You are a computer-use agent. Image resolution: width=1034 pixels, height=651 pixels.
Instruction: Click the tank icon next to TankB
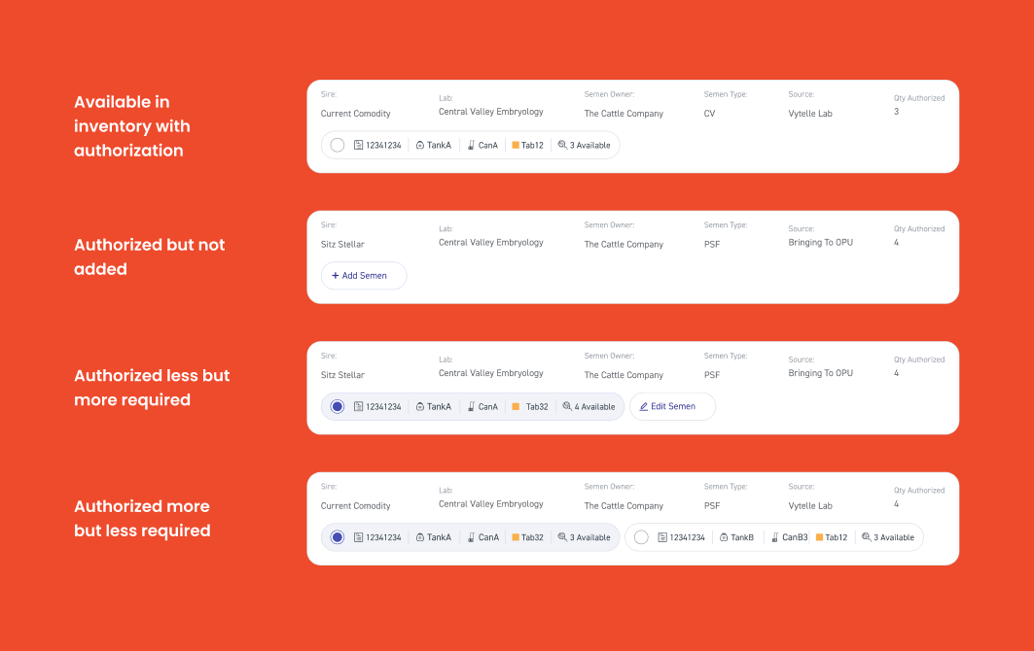point(724,537)
